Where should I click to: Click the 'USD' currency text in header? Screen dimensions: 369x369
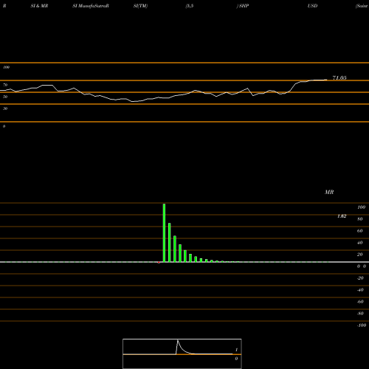312,6
